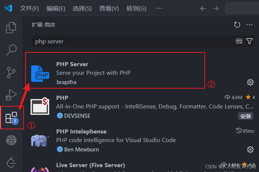Screen dimensions: 259x172
Task: Click the PHP code intelligence description
Action: [116, 140]
